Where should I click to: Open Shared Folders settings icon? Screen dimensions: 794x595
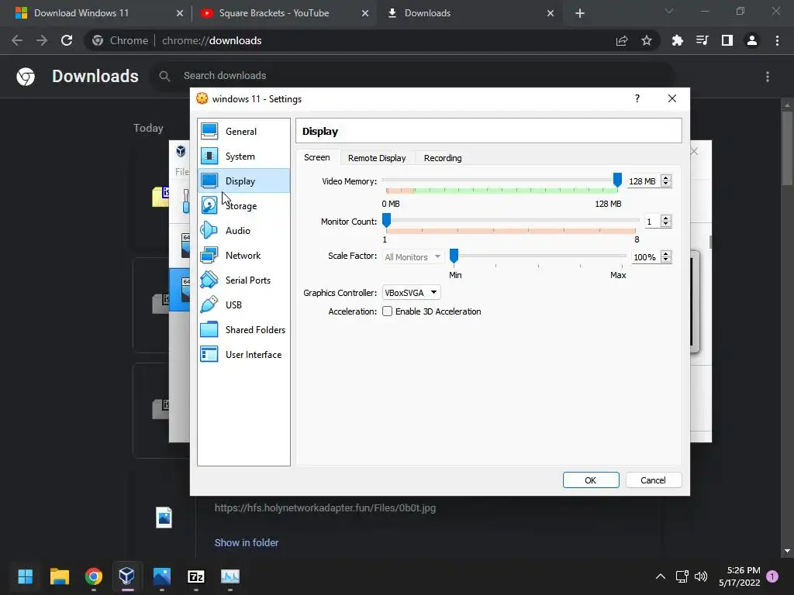tap(209, 329)
